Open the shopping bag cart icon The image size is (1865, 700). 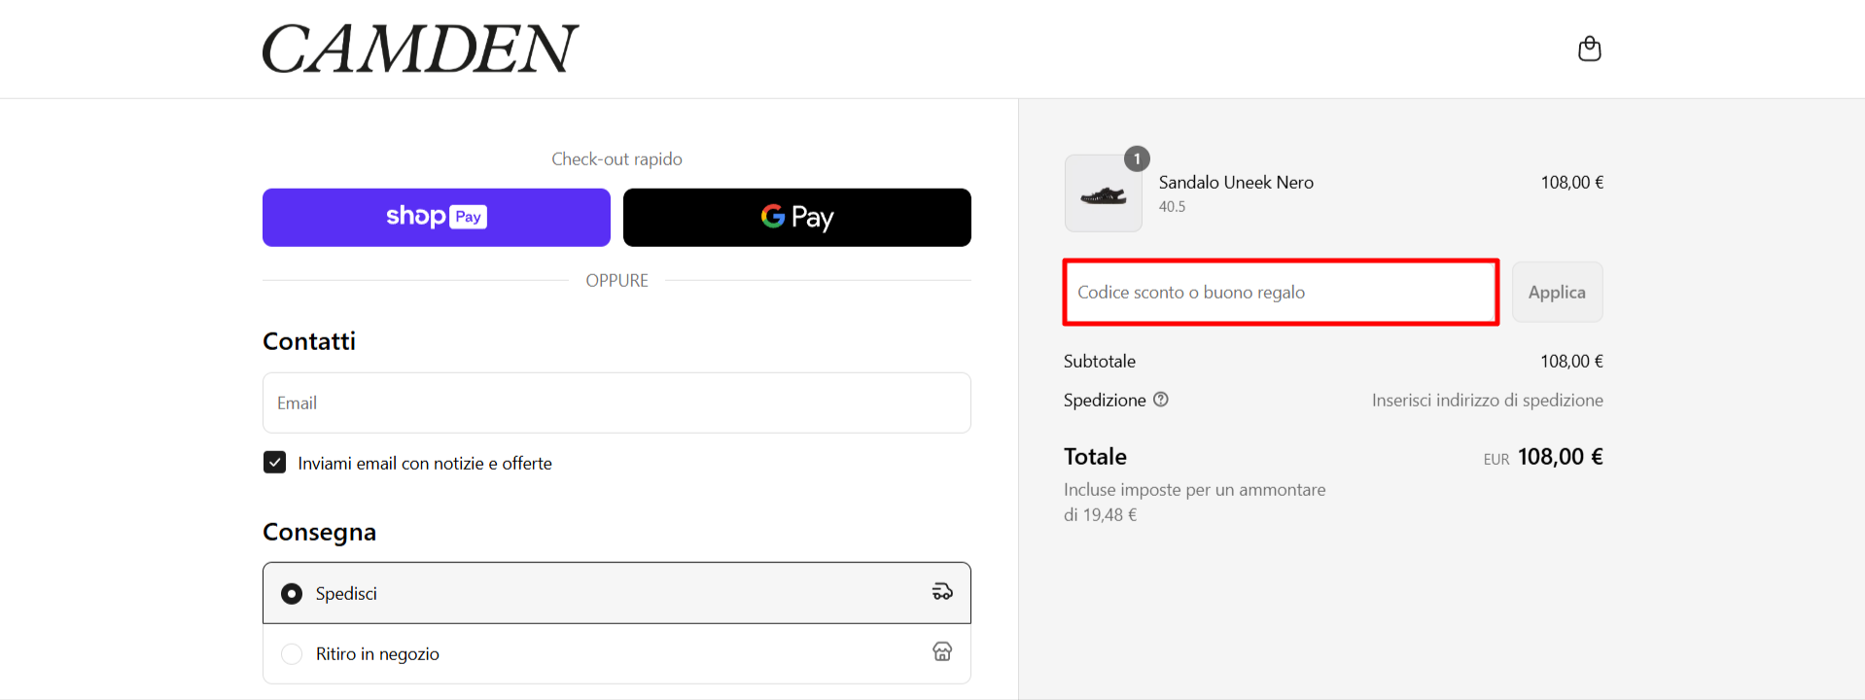pos(1589,49)
